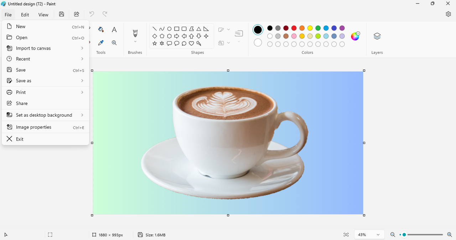Screen dimensions: 456x240
Task: Choose the Five-point star shape
Action: pyautogui.click(x=155, y=44)
